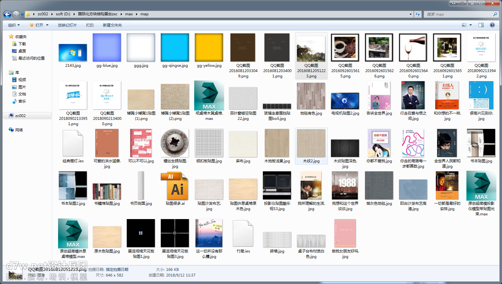Select the zc002 computer node

[x=27, y=115]
